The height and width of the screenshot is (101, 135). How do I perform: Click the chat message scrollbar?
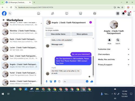coord(93,66)
